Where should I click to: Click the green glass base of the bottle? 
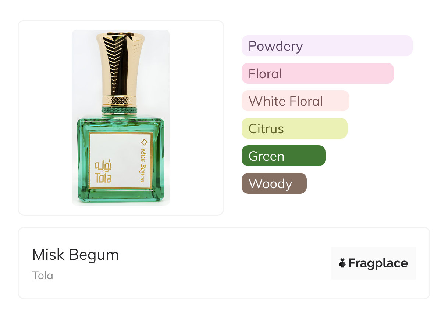coord(121,196)
